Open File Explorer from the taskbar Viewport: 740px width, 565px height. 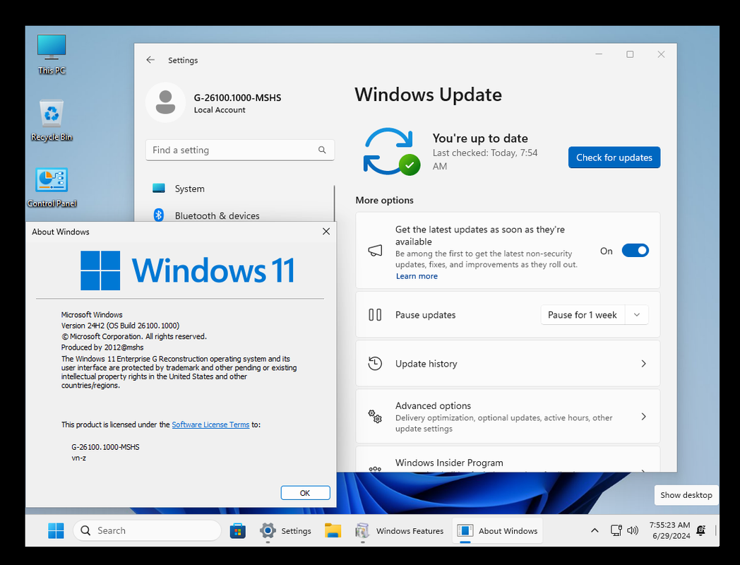click(333, 530)
